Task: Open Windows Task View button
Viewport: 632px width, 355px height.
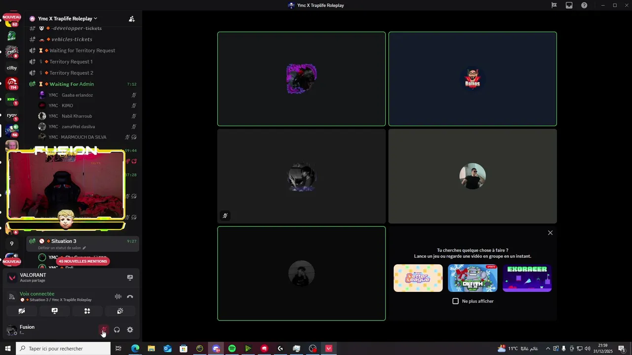Action: click(118, 349)
